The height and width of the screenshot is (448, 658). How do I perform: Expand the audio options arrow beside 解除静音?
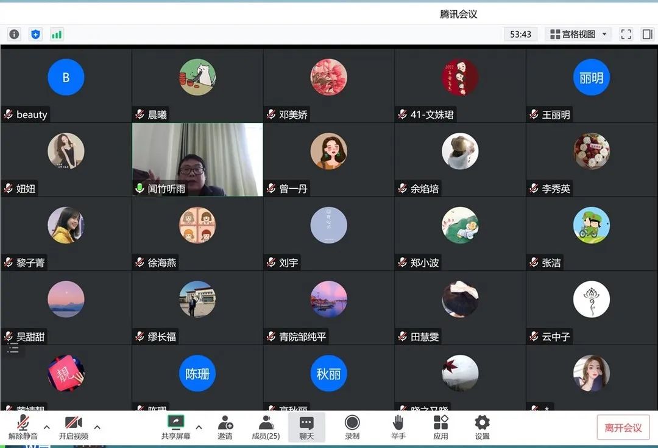click(x=47, y=427)
